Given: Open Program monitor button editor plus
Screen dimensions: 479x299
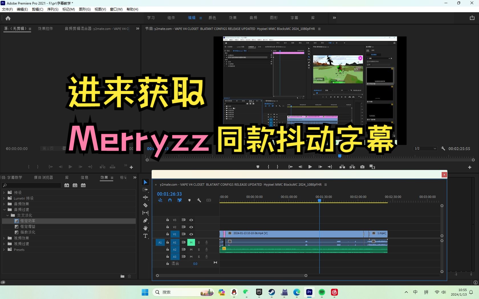Looking at the screenshot, I should 470,167.
